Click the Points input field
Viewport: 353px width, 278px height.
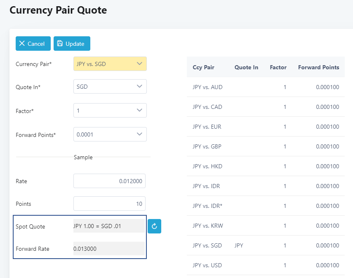coord(109,204)
